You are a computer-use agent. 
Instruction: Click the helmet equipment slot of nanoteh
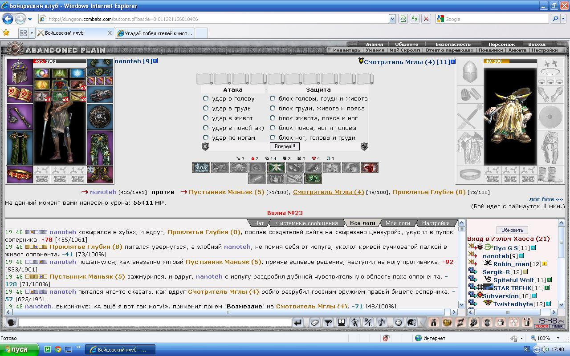point(19,72)
